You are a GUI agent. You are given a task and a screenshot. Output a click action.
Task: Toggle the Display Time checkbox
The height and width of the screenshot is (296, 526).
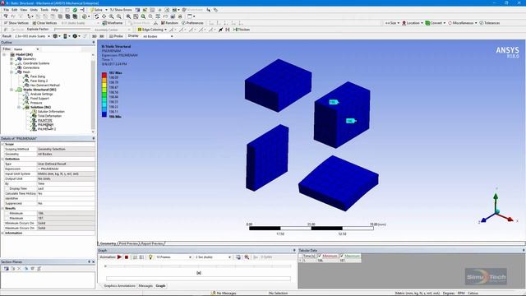(x=7, y=188)
